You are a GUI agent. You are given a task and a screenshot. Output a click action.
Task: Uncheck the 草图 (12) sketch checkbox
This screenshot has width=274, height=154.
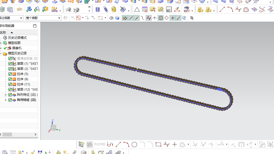click(10, 90)
